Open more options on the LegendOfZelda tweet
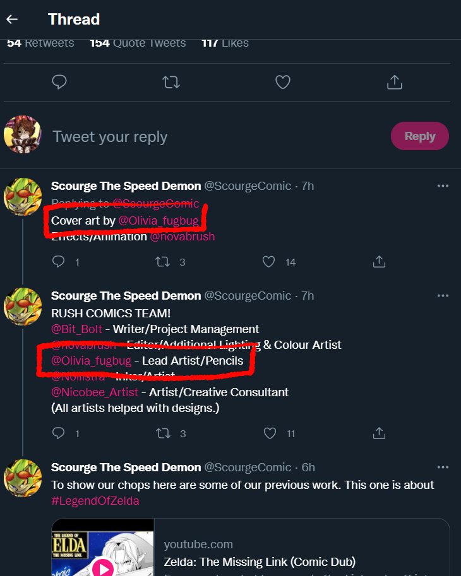The image size is (461, 576). click(443, 467)
